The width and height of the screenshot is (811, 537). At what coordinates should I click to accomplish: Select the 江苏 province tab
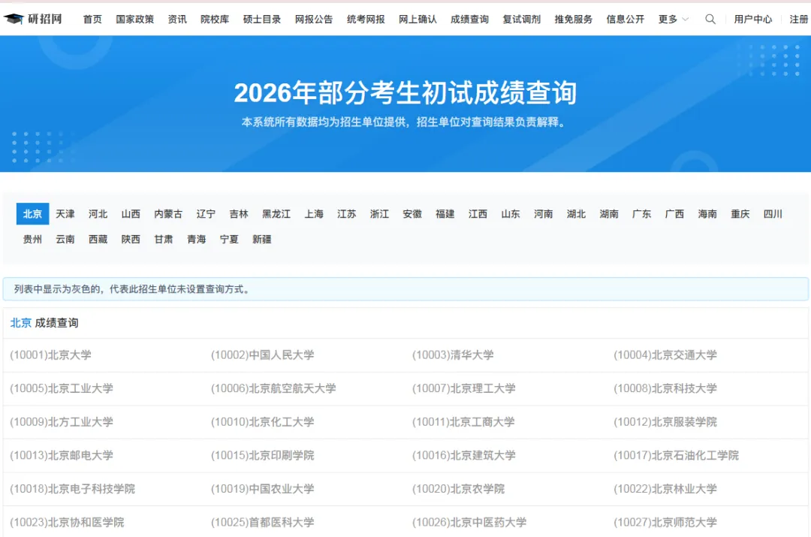(x=346, y=213)
